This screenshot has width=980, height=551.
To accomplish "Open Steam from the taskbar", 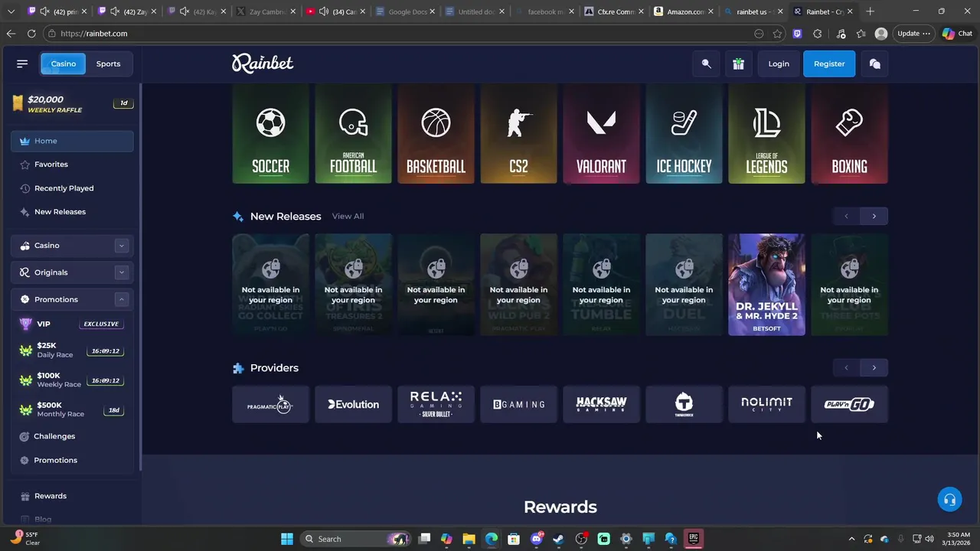I will 558,539.
